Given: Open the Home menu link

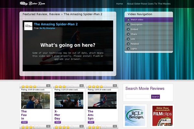Looking at the screenshot, I should 119,4.
